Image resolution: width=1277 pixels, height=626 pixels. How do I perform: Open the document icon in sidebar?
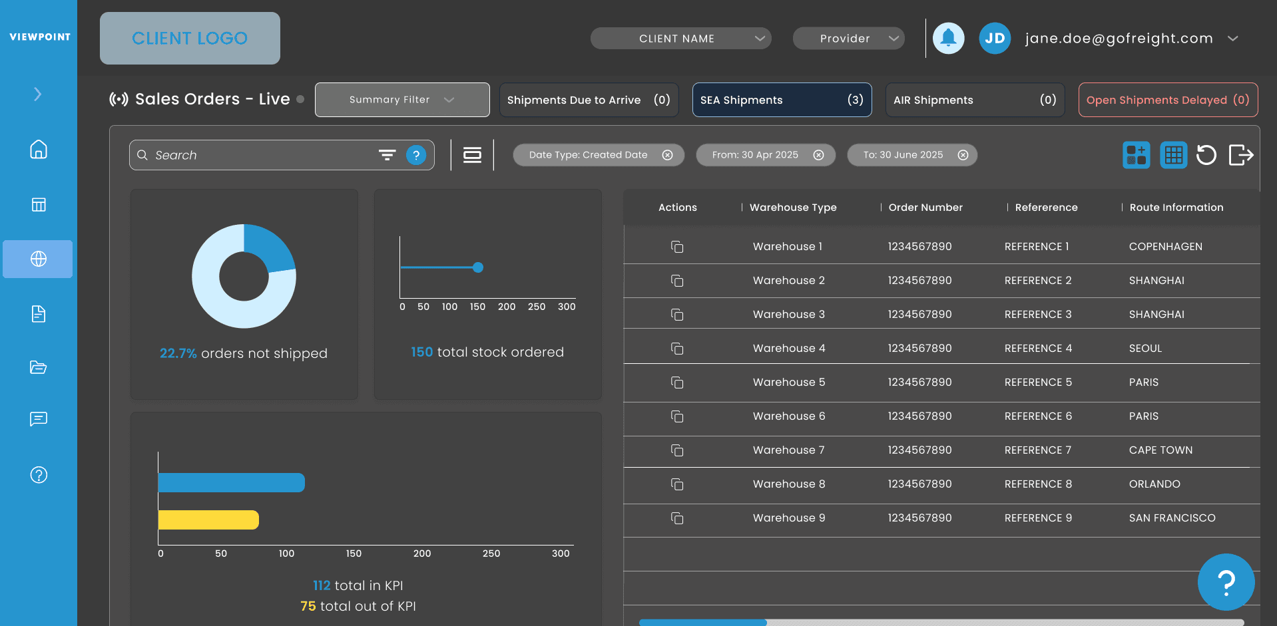[39, 313]
